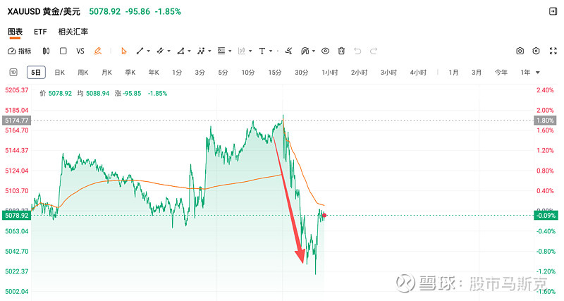The height and width of the screenshot is (301, 564).
Task: Enter fullscreen chart mode
Action: coord(552,51)
